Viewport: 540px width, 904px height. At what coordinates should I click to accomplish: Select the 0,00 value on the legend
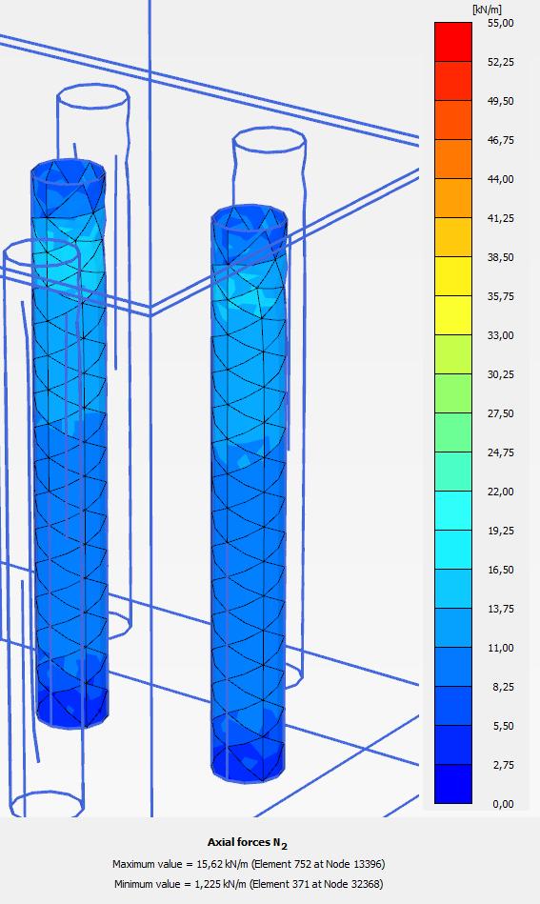point(503,804)
